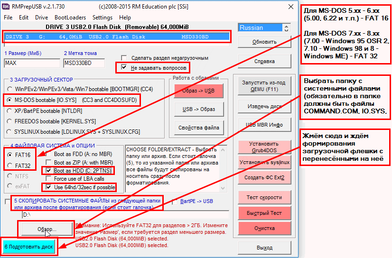This screenshot has height=258, width=392.
Task: Toggle Boot as FDD (A: no MBR)
Action: coord(48,154)
